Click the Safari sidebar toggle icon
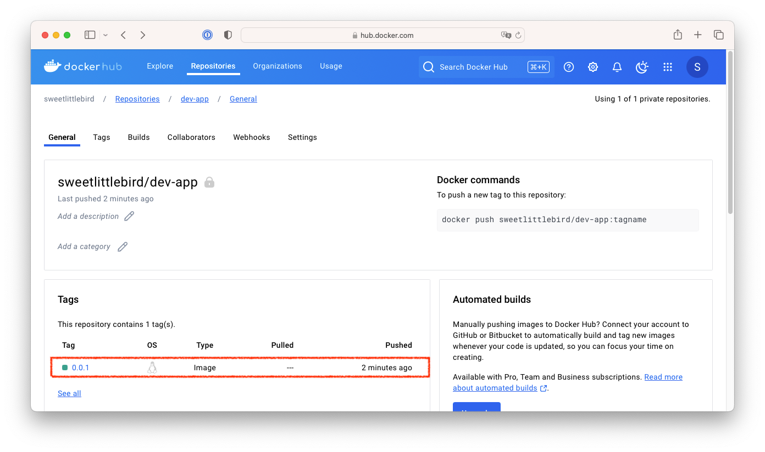The height and width of the screenshot is (452, 765). [x=90, y=35]
